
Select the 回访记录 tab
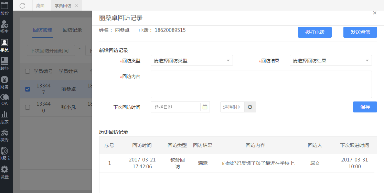(x=72, y=30)
